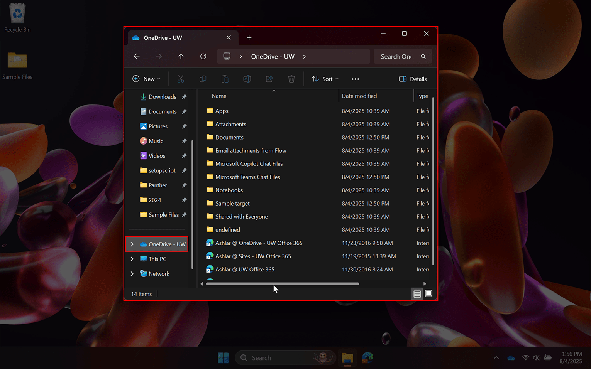Click the Paste icon in the toolbar
This screenshot has width=591, height=369.
pos(225,79)
